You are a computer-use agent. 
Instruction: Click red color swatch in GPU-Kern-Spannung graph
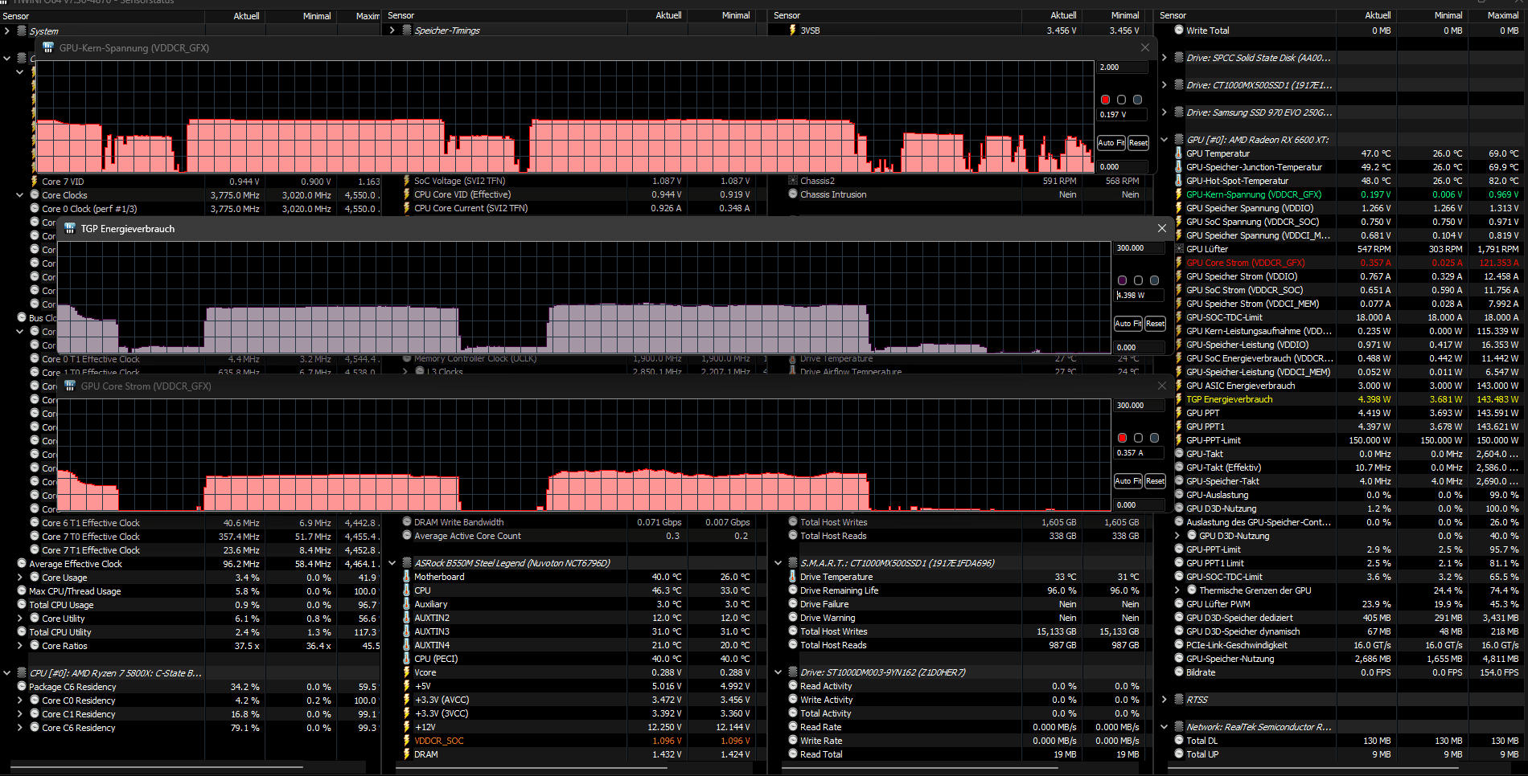pos(1106,100)
